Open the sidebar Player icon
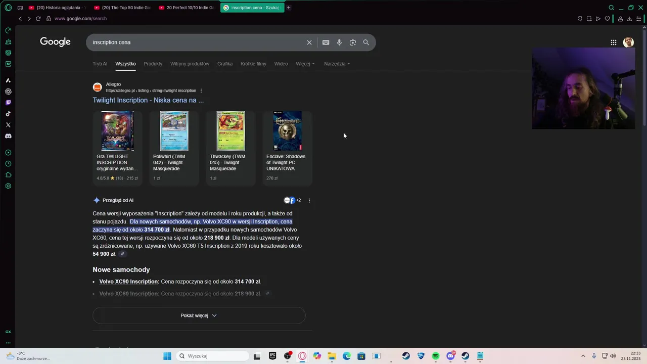Screen dimensions: 647x364 click(x=8, y=153)
